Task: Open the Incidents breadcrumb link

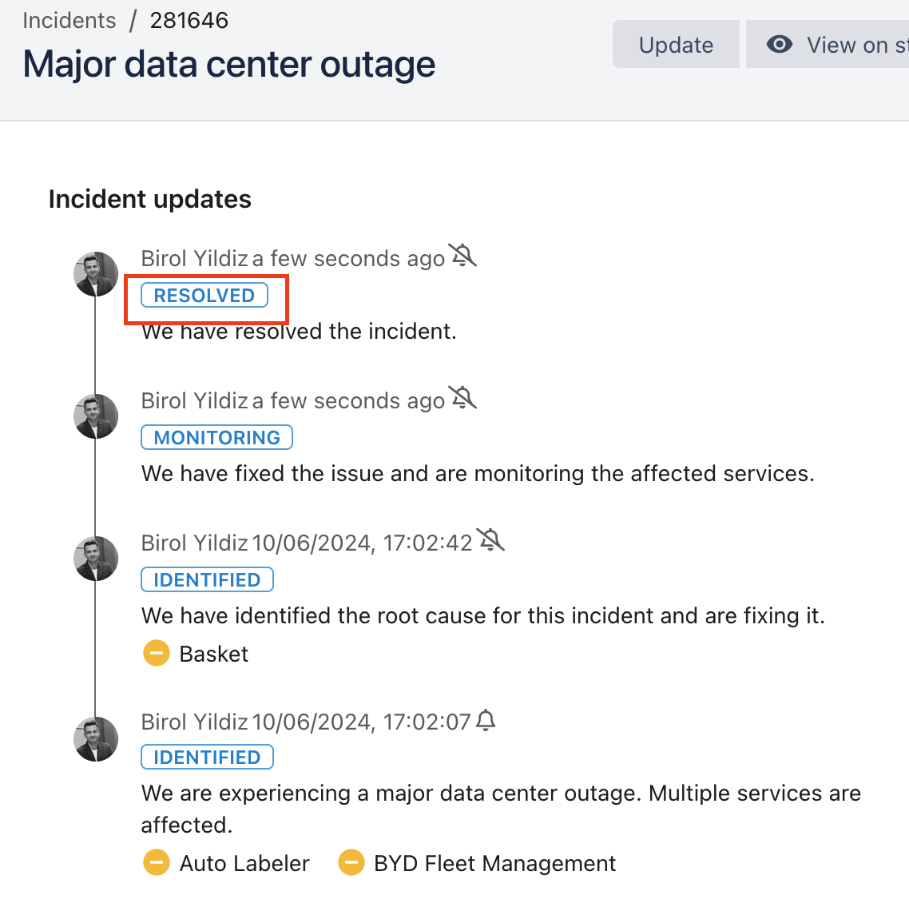Action: click(x=69, y=20)
